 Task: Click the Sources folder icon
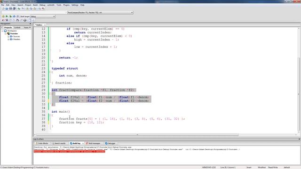pyautogui.click(x=11, y=37)
